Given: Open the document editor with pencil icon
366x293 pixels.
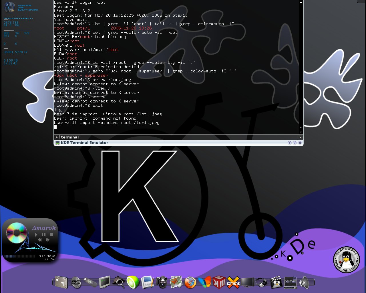Looking at the screenshot, I should point(148,282).
